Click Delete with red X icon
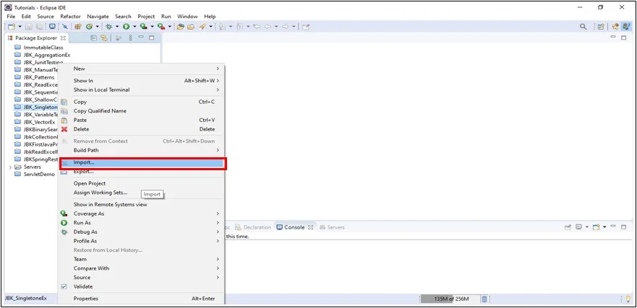 click(141, 129)
